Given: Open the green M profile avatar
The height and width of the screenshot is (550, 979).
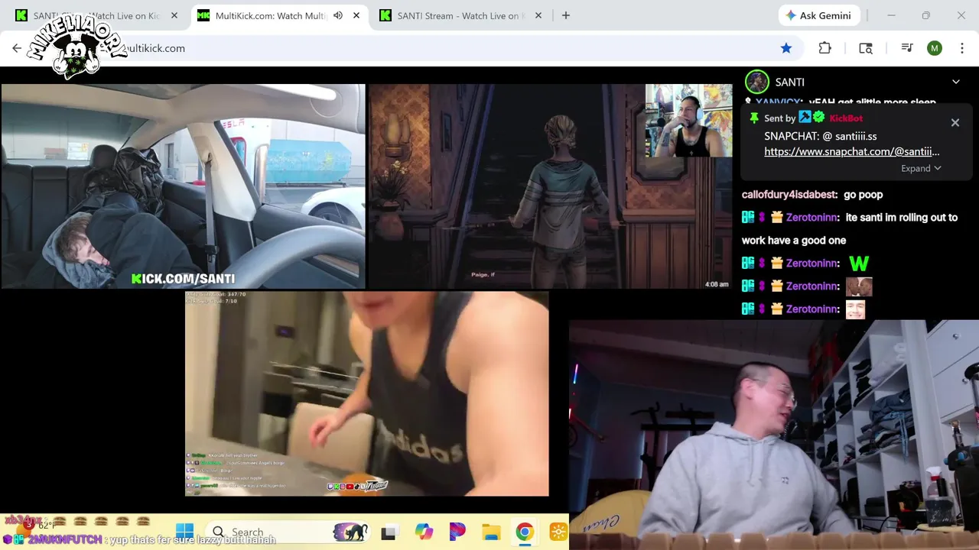Looking at the screenshot, I should point(935,48).
